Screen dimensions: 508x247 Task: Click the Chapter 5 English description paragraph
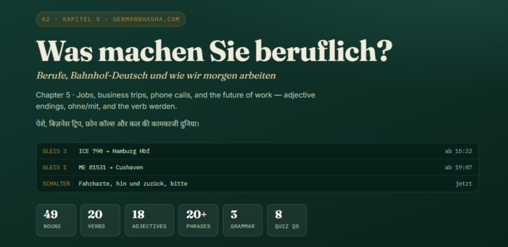click(x=175, y=100)
